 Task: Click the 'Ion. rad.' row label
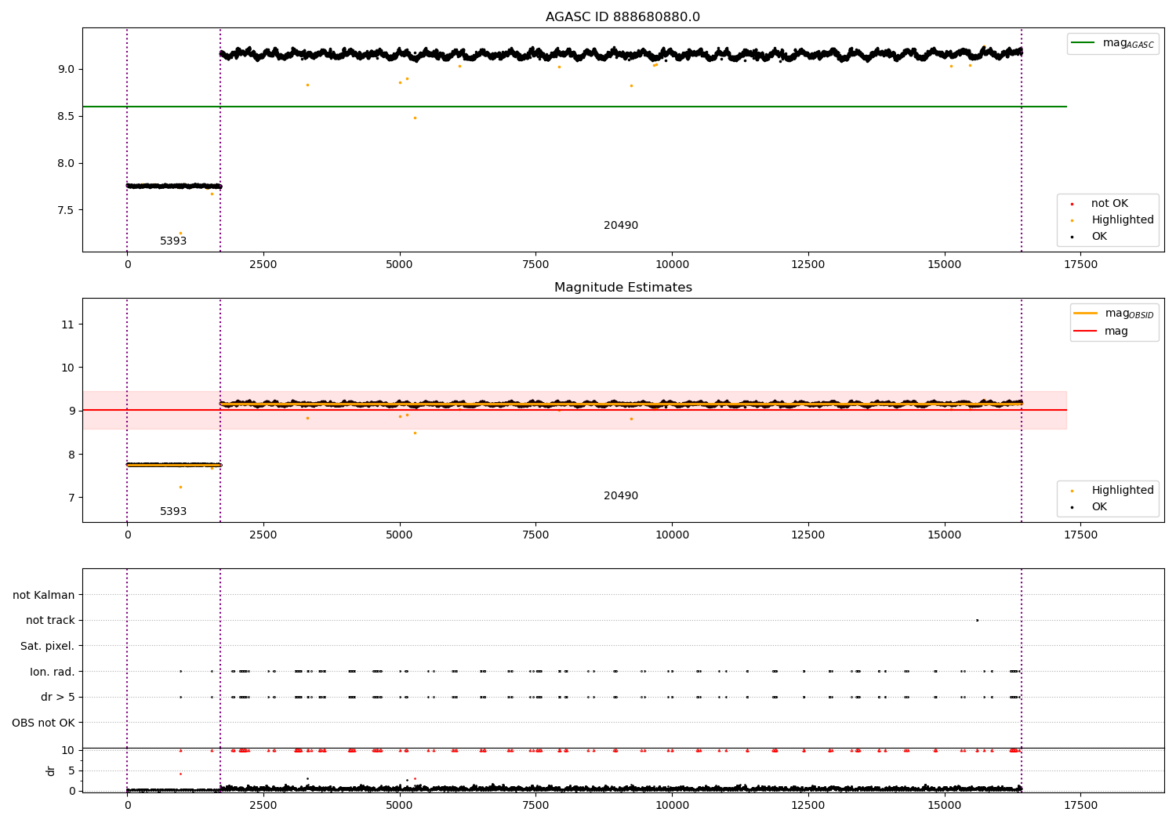(x=53, y=672)
